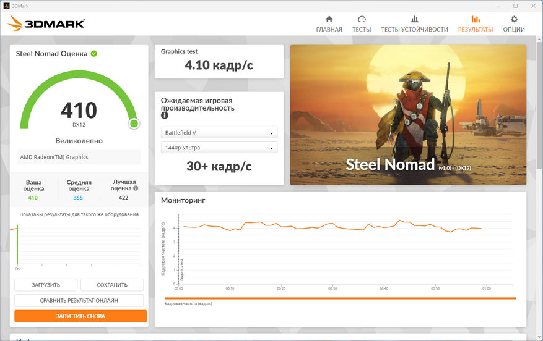Click the average score value 355
The image size is (543, 341).
pyautogui.click(x=78, y=198)
